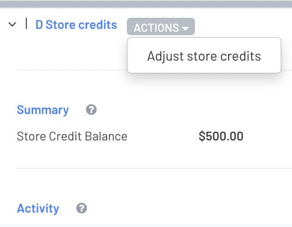The width and height of the screenshot is (292, 227).
Task: Click the $500.00 balance amount
Action: [x=221, y=136]
